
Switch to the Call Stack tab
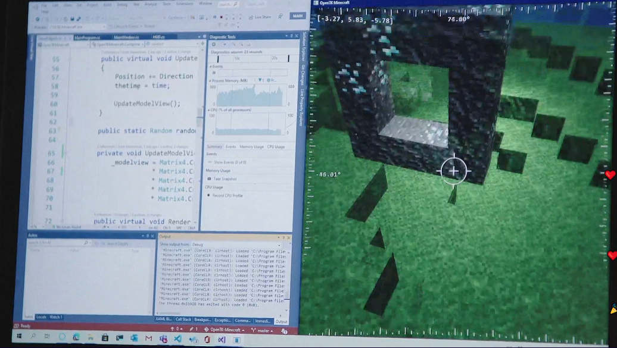[x=183, y=319]
